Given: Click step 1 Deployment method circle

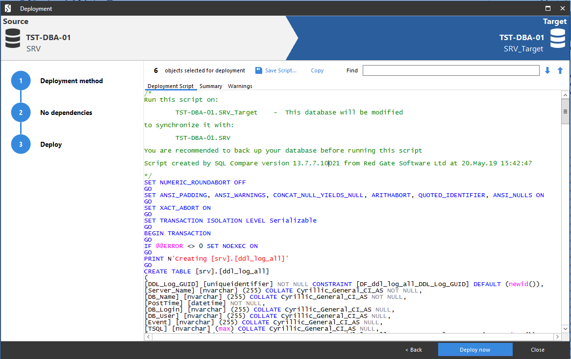Looking at the screenshot, I should [x=21, y=80].
